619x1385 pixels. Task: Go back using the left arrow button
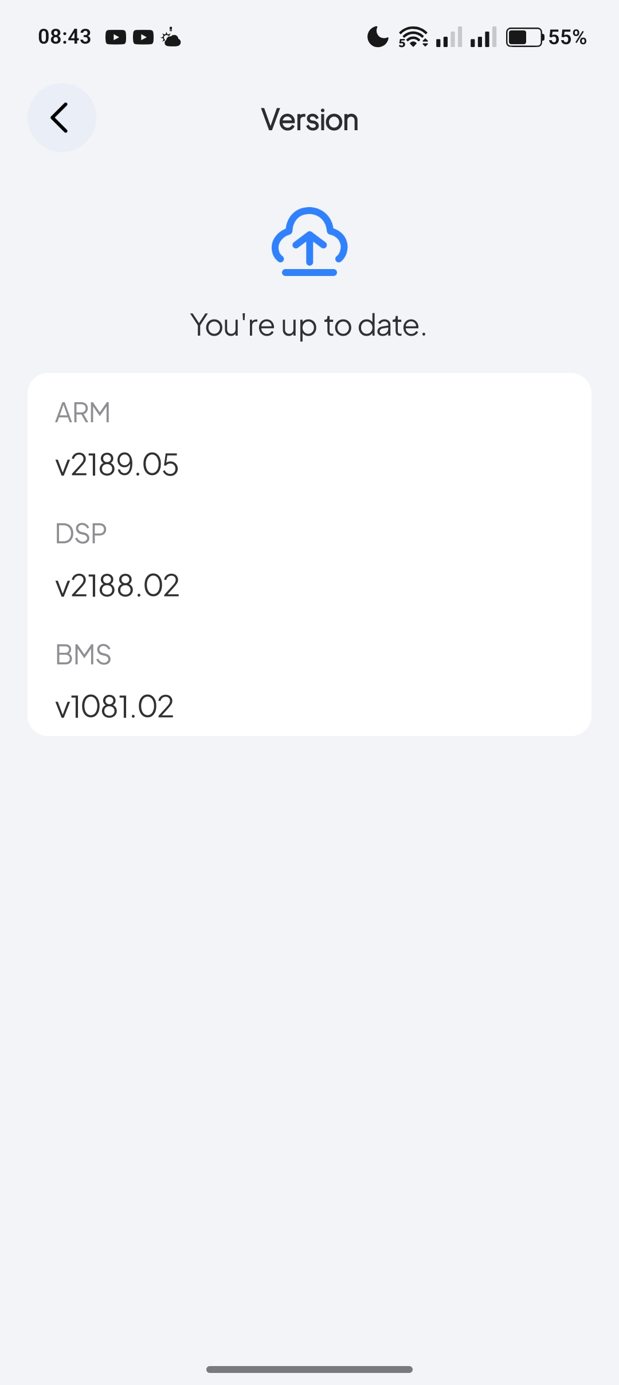click(61, 118)
